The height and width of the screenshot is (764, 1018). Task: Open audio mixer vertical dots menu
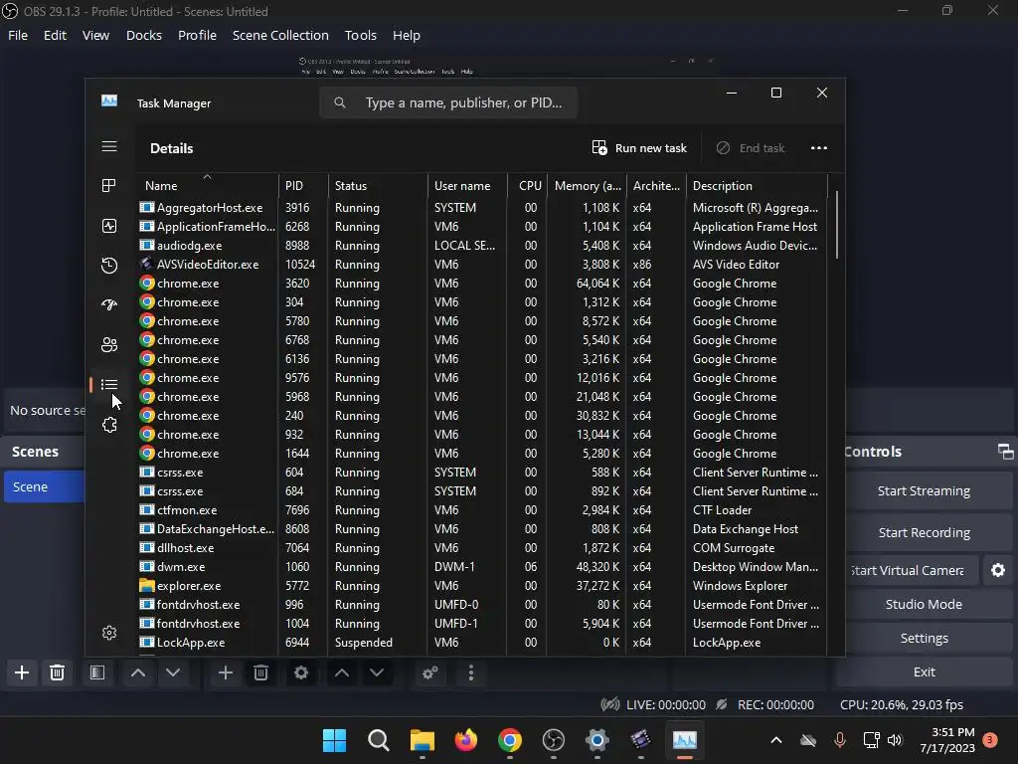click(470, 672)
